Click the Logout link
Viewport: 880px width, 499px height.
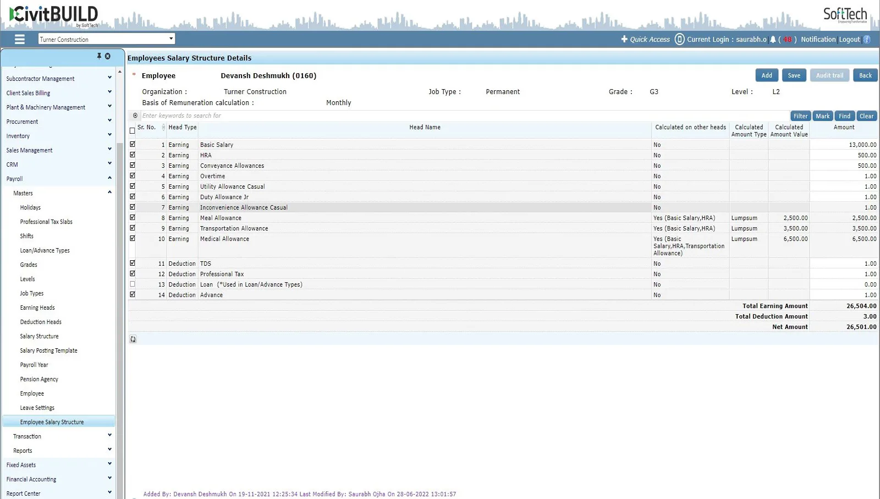tap(849, 40)
